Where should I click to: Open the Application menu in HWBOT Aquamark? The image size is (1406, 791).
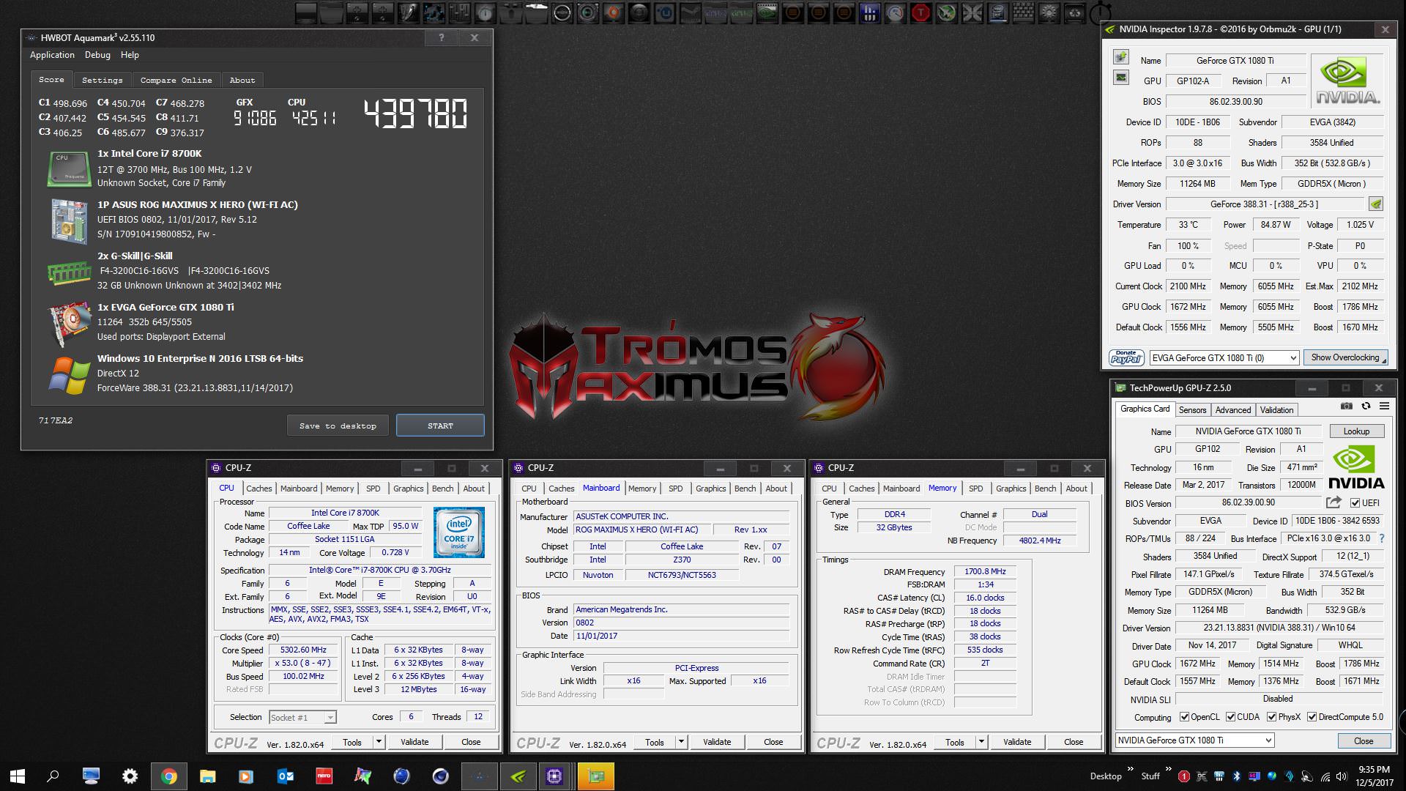point(52,55)
